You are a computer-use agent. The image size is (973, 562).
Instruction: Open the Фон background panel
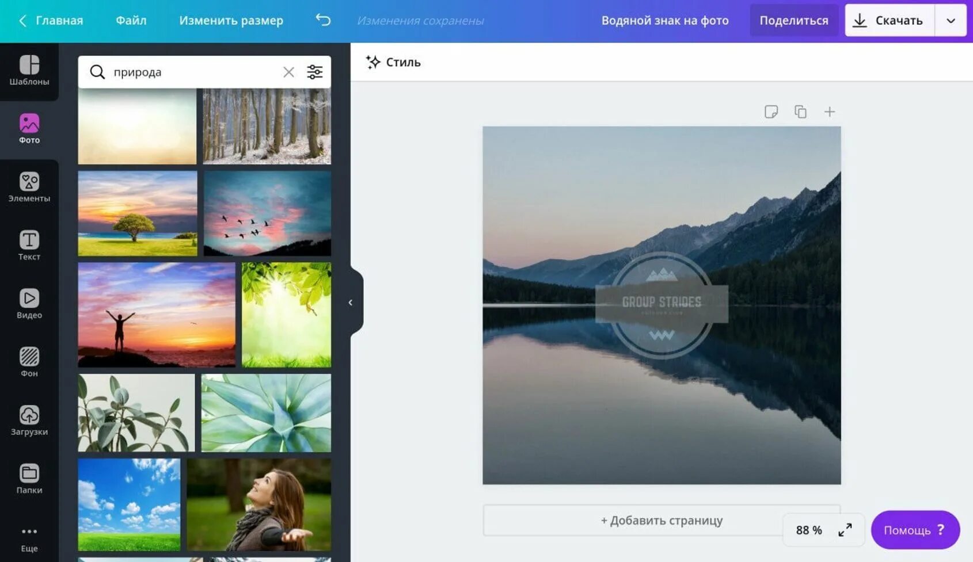pos(29,362)
